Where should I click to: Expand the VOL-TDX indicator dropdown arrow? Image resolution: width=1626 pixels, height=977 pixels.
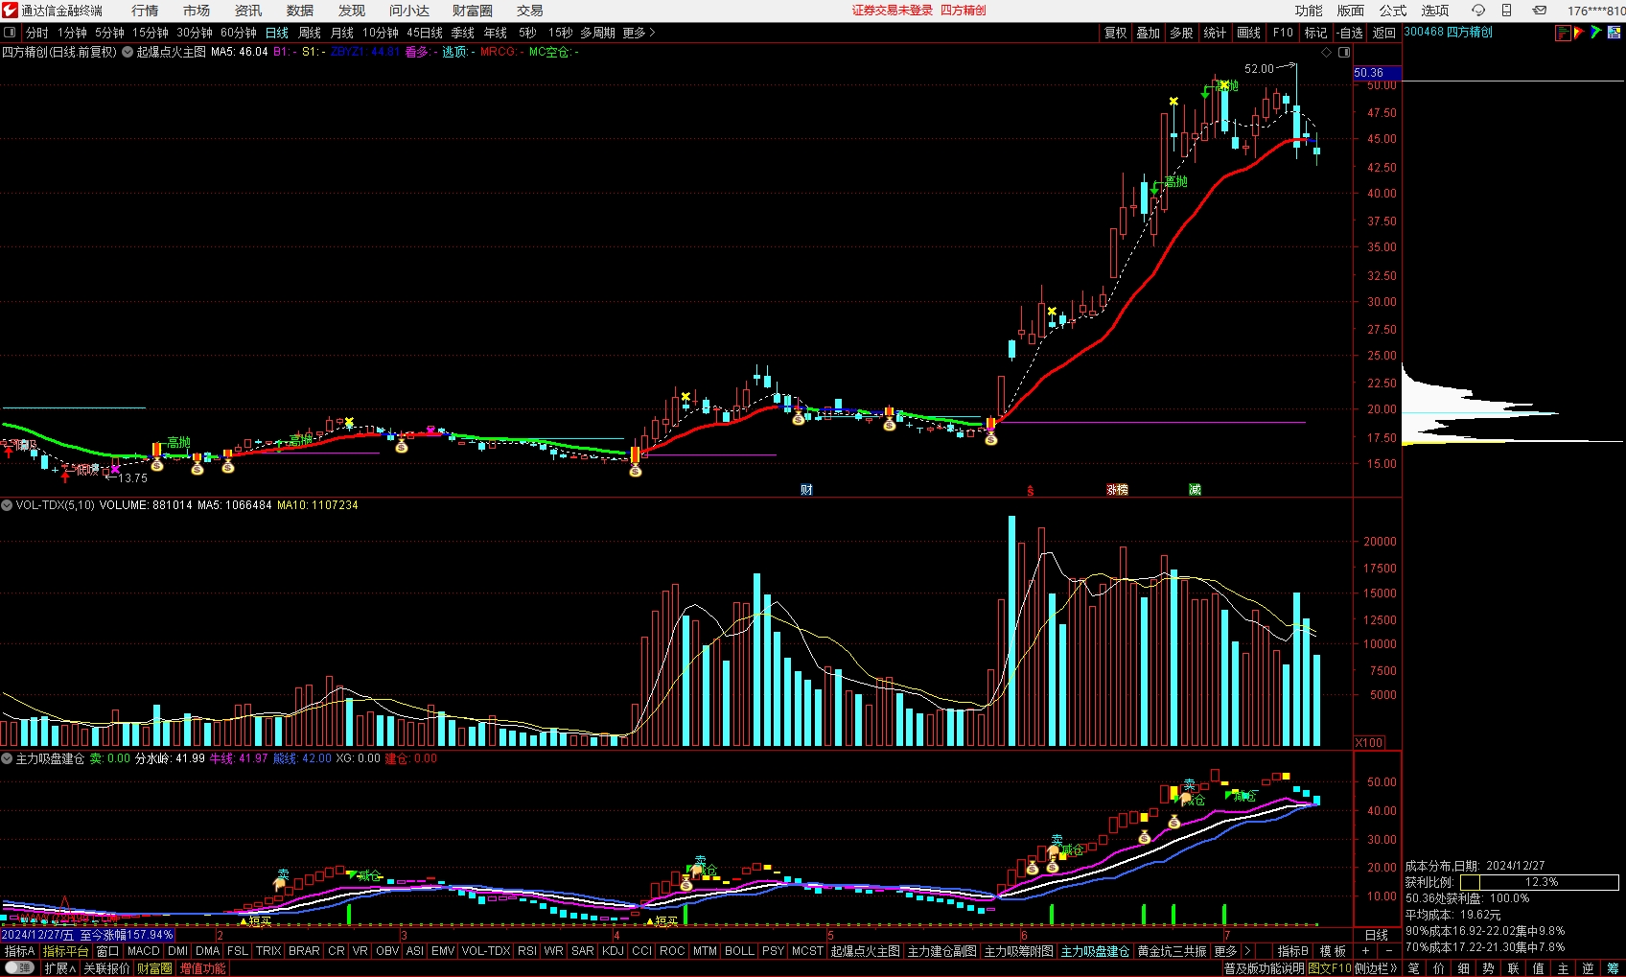click(x=7, y=504)
